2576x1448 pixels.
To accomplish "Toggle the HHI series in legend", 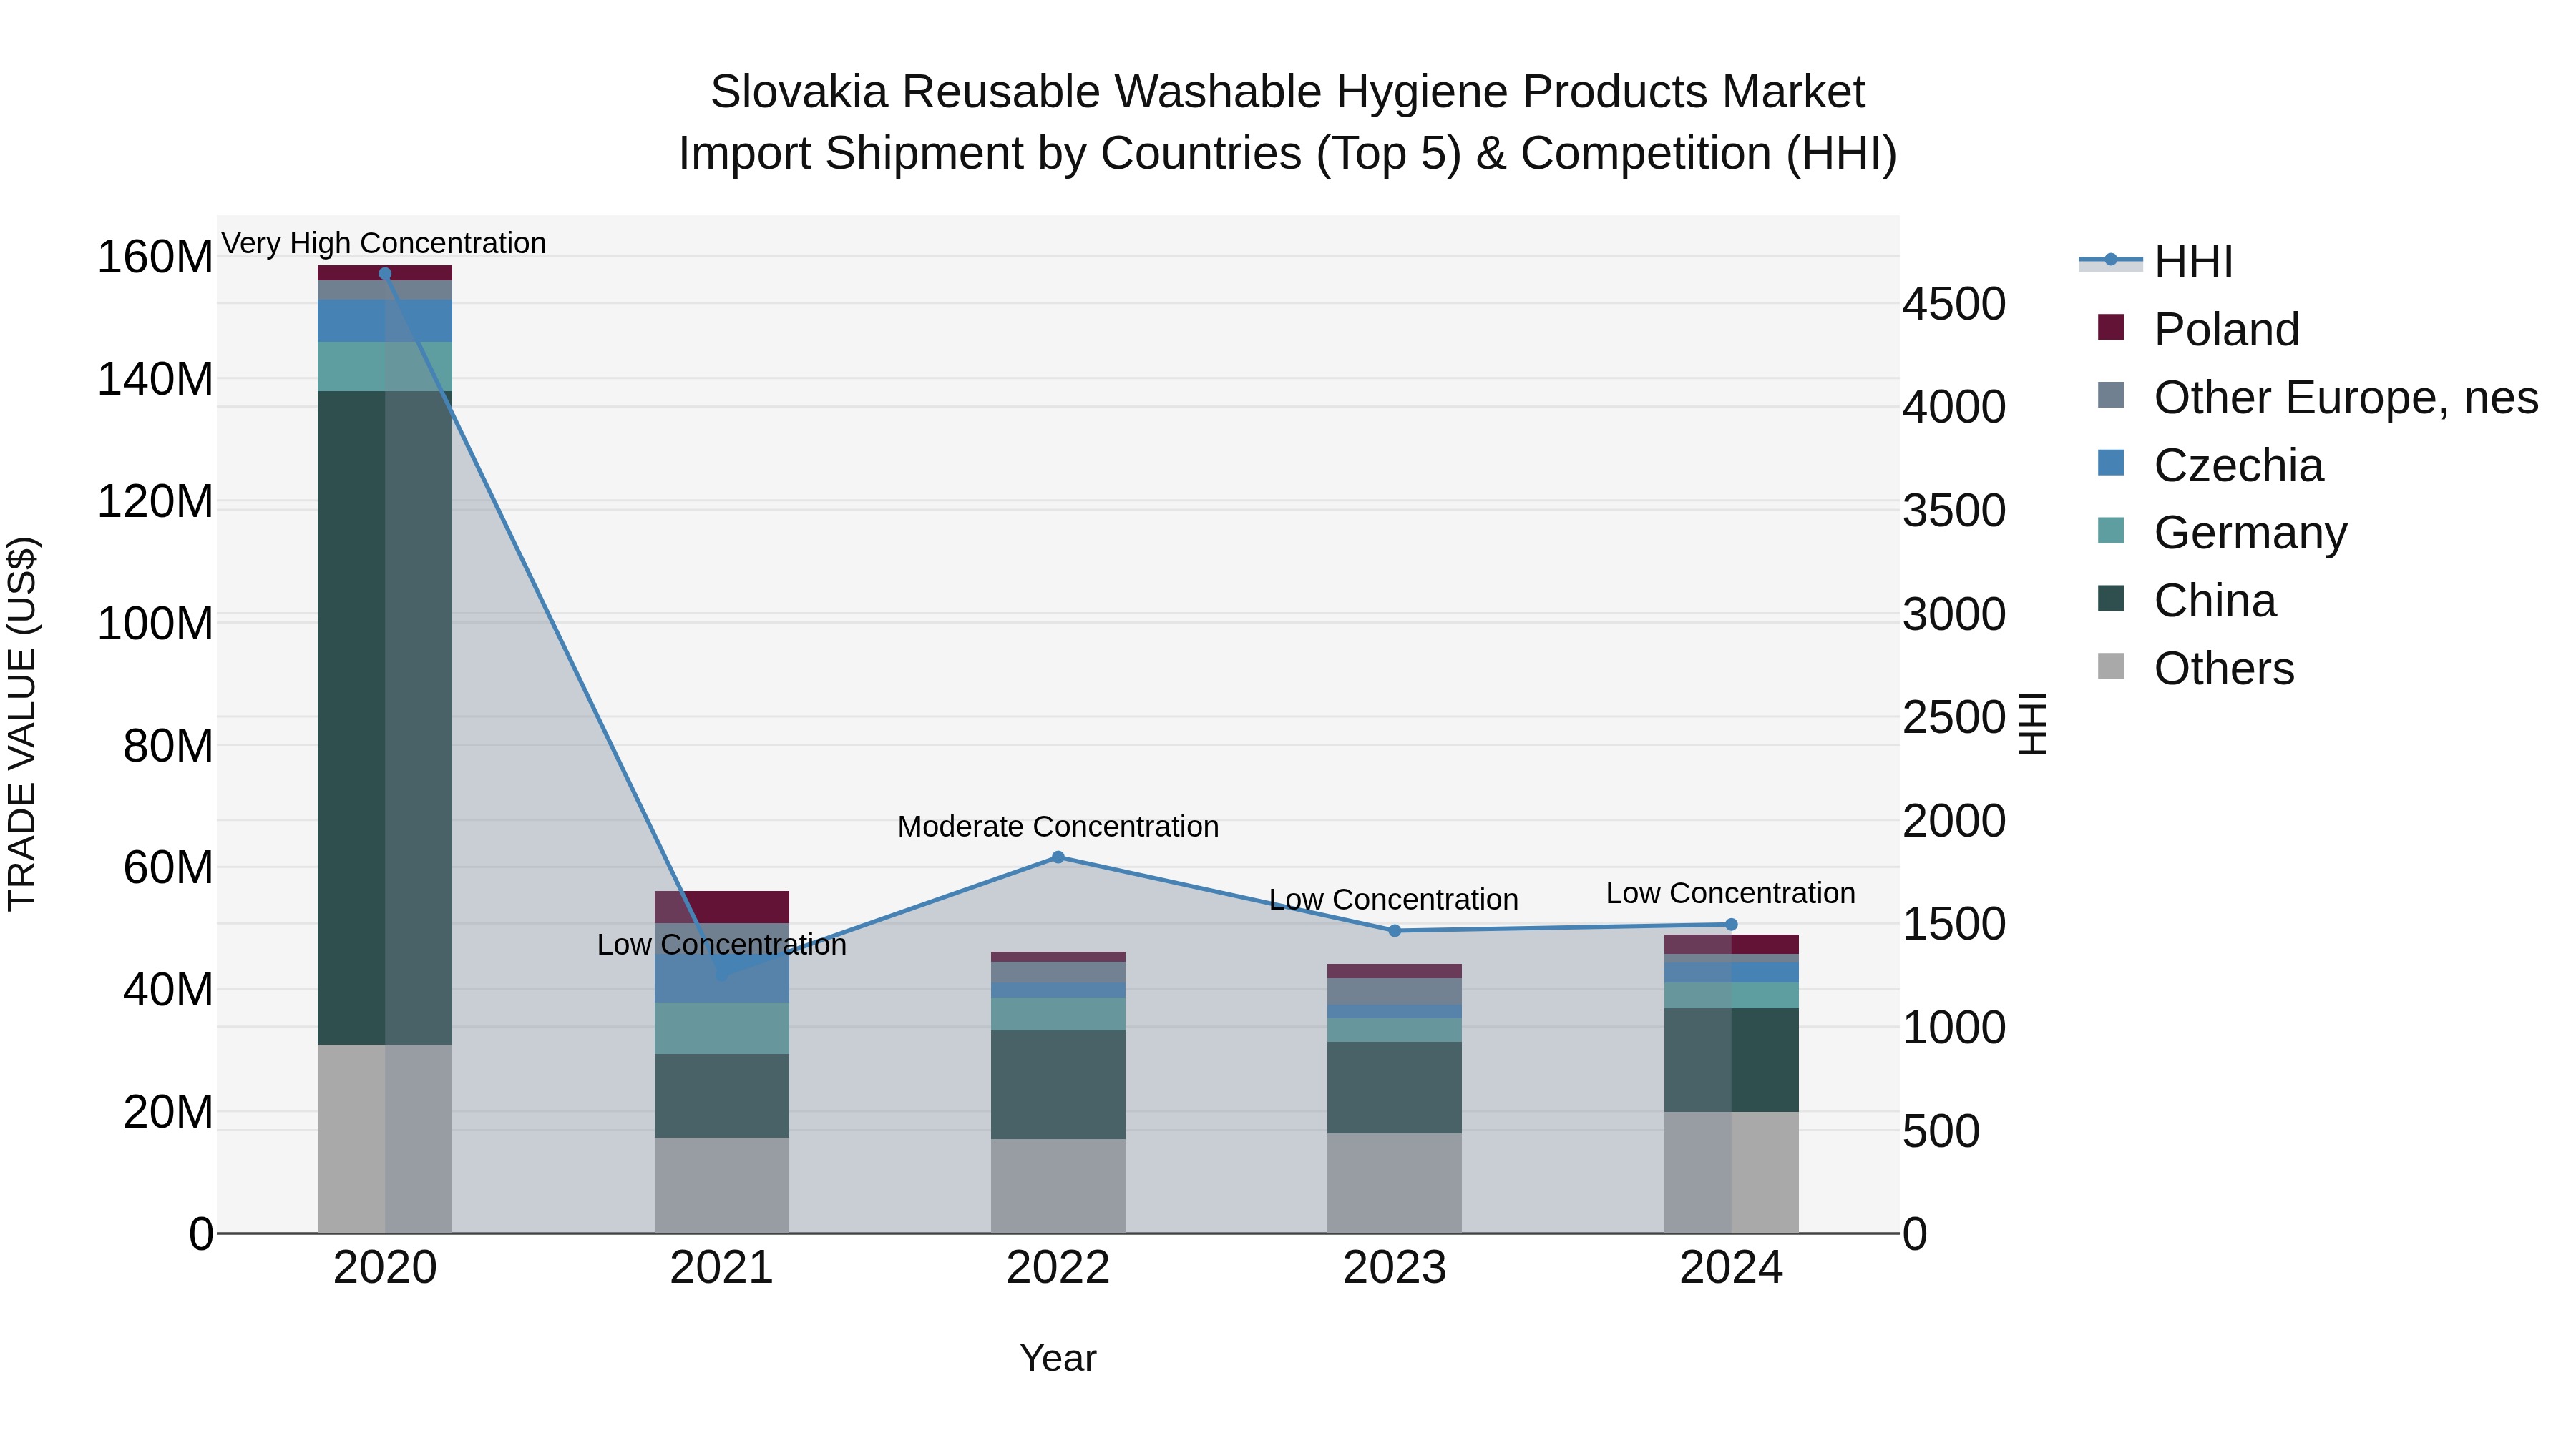I will coord(2156,262).
